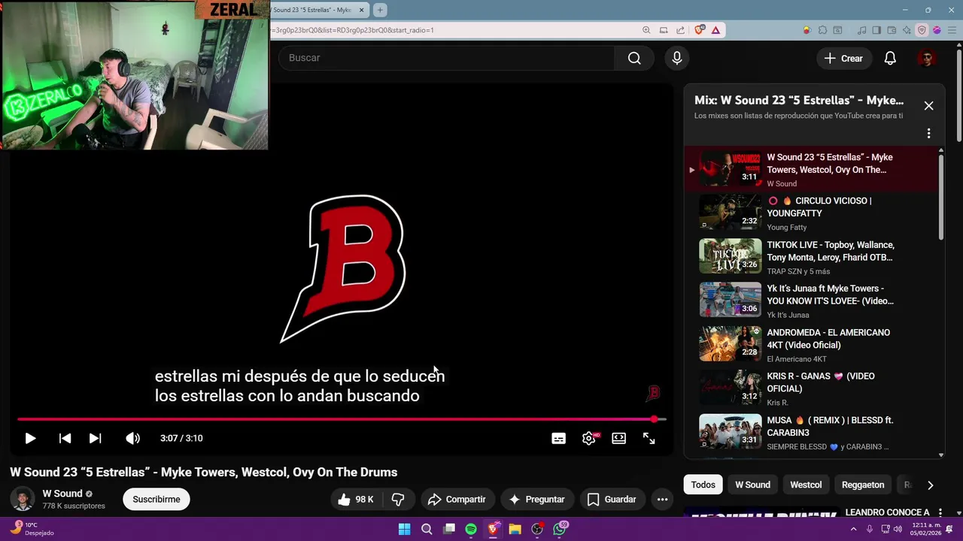The image size is (963, 541).
Task: Open the Mix playlist options menu
Action: pos(928,133)
